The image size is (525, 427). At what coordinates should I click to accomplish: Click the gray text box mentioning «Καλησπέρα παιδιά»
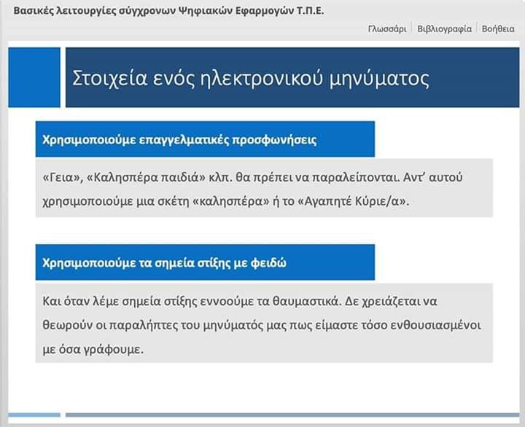(x=264, y=188)
